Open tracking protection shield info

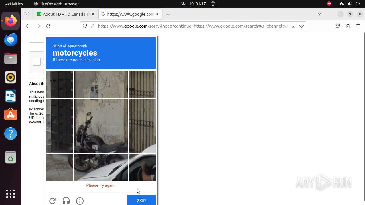85,26
